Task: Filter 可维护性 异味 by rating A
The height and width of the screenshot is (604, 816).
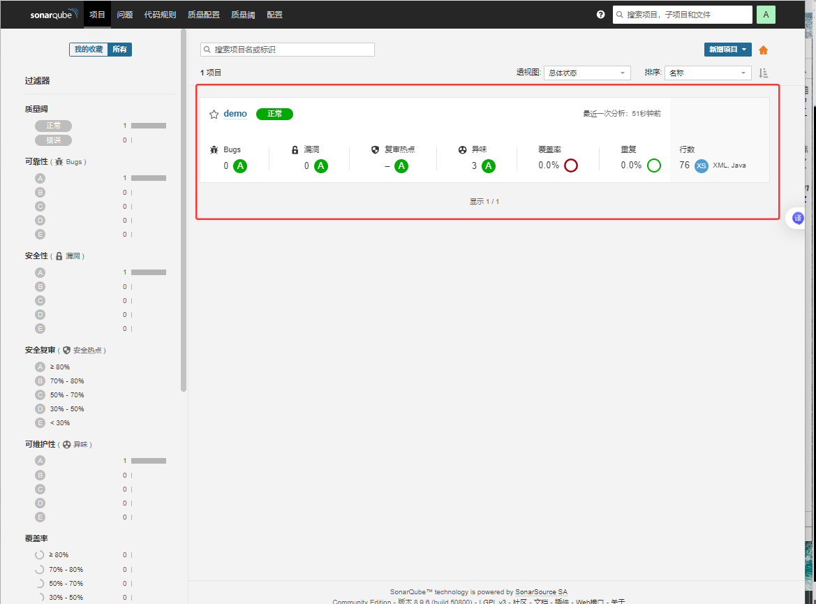Action: (40, 461)
